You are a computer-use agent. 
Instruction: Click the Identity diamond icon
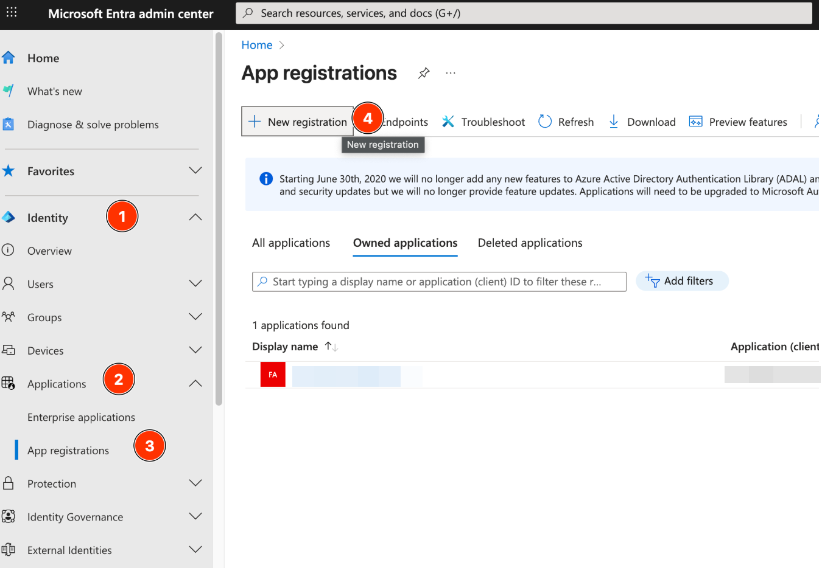point(9,217)
